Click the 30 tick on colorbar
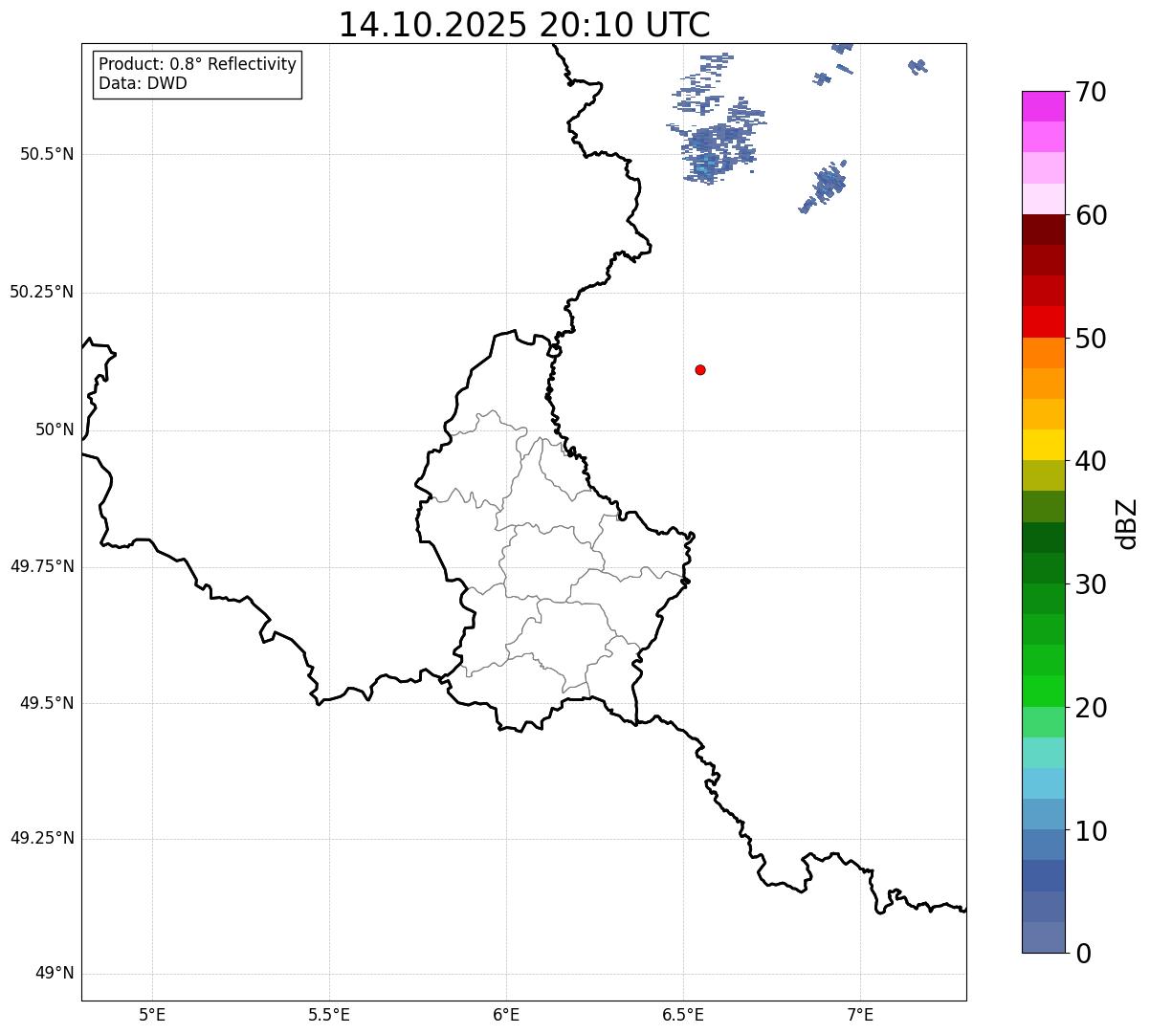This screenshot has width=1150, height=1034. pos(1091,584)
